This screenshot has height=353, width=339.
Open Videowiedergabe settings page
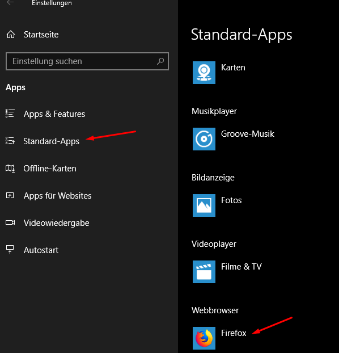tap(57, 223)
